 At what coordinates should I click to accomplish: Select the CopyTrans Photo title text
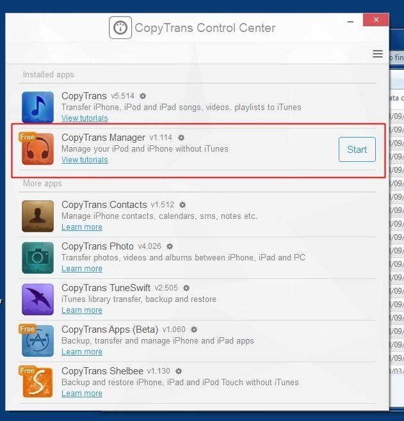coord(97,246)
